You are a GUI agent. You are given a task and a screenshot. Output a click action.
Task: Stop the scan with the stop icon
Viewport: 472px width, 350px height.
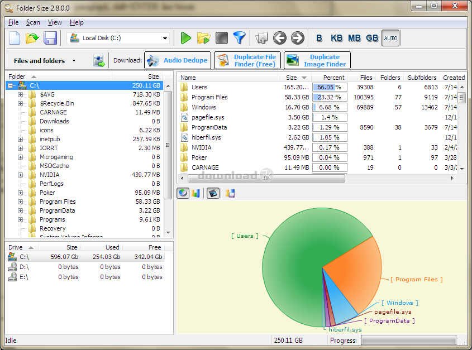(x=222, y=38)
